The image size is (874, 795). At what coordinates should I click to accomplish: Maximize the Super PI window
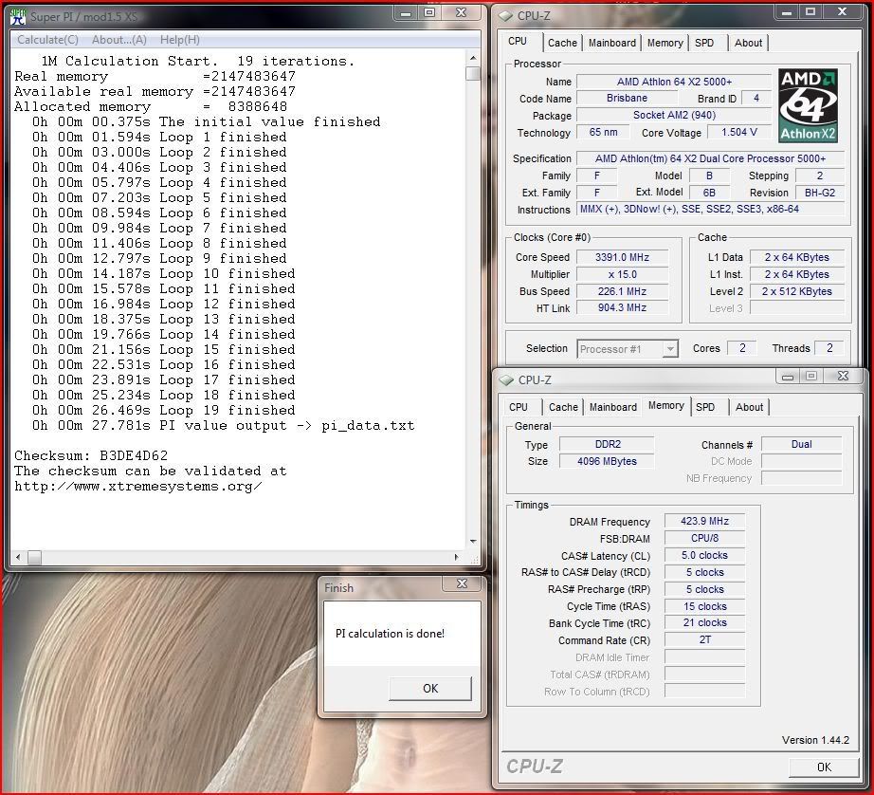[429, 13]
